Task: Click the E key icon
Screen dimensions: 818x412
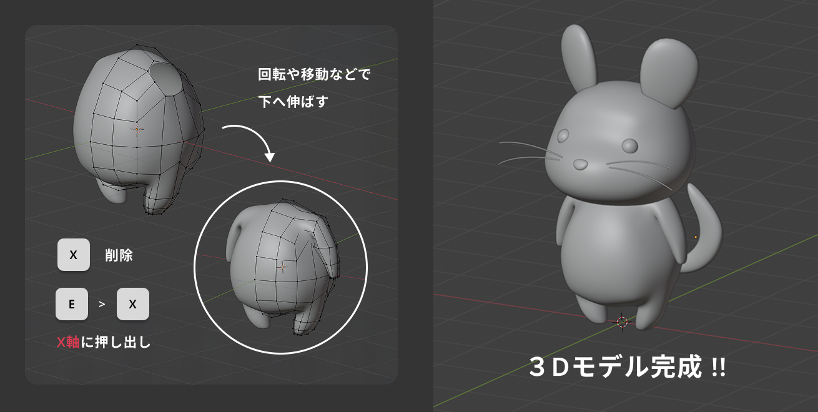Action: pos(71,304)
